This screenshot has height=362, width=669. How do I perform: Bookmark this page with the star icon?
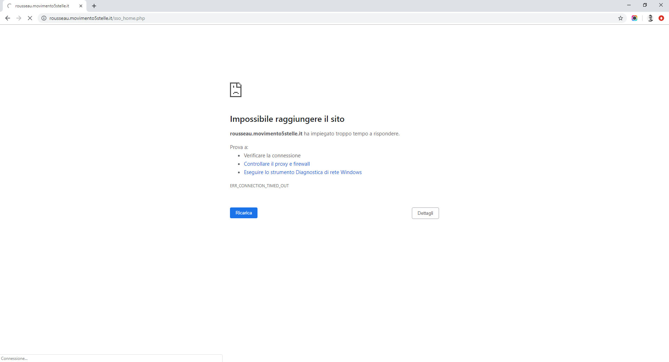tap(621, 18)
